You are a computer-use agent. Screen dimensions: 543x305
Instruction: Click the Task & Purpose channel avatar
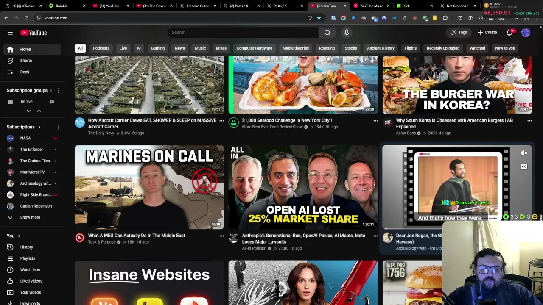coord(79,238)
